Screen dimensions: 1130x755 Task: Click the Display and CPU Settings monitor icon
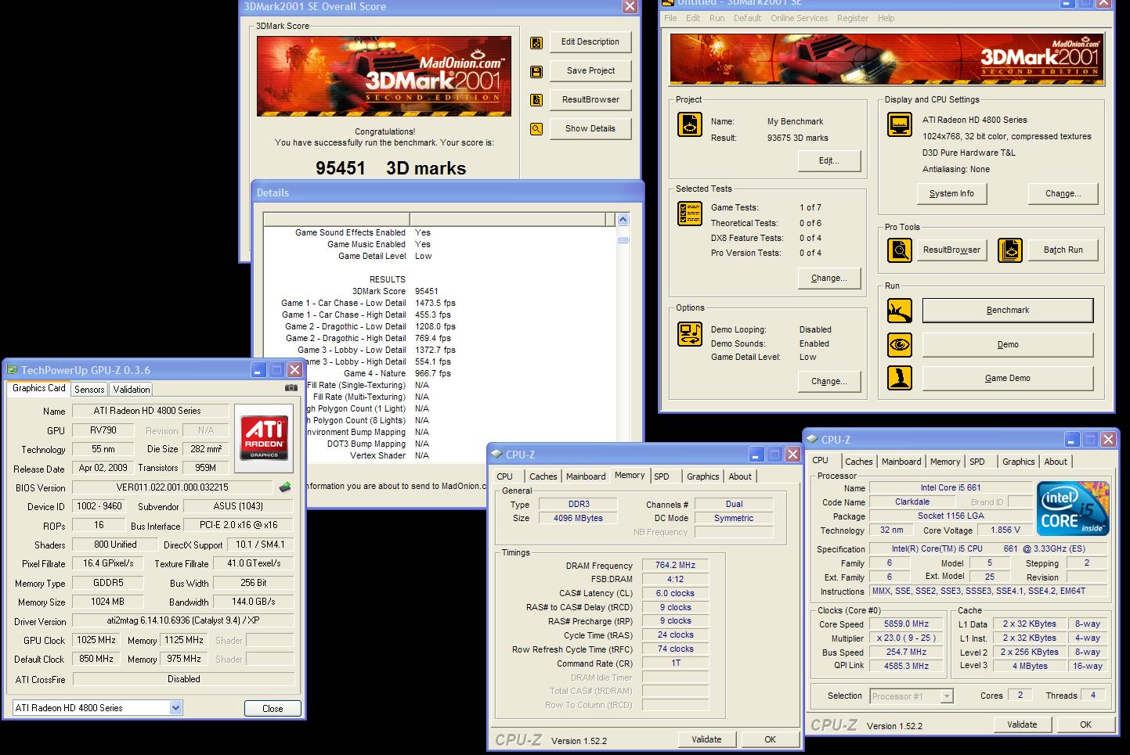point(900,124)
